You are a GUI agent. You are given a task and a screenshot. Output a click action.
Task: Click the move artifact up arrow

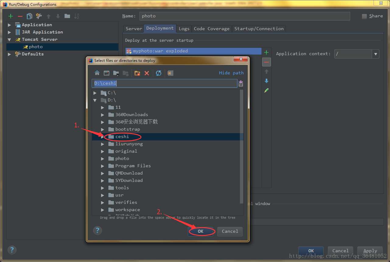click(266, 72)
